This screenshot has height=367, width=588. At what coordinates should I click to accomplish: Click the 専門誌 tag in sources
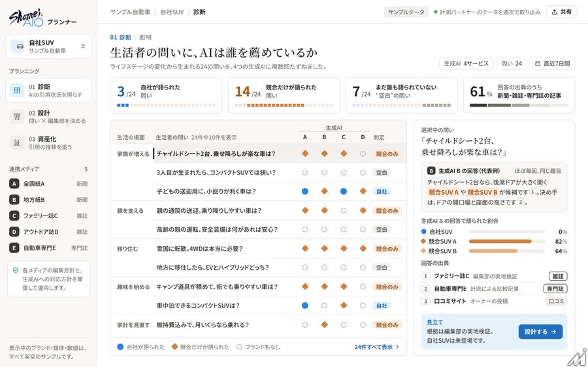[x=555, y=289]
